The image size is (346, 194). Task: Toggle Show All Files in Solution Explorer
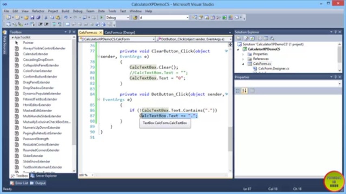click(x=246, y=39)
